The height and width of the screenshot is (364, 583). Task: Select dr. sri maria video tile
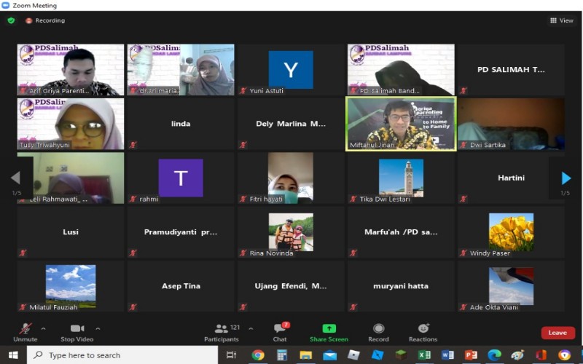tap(181, 70)
